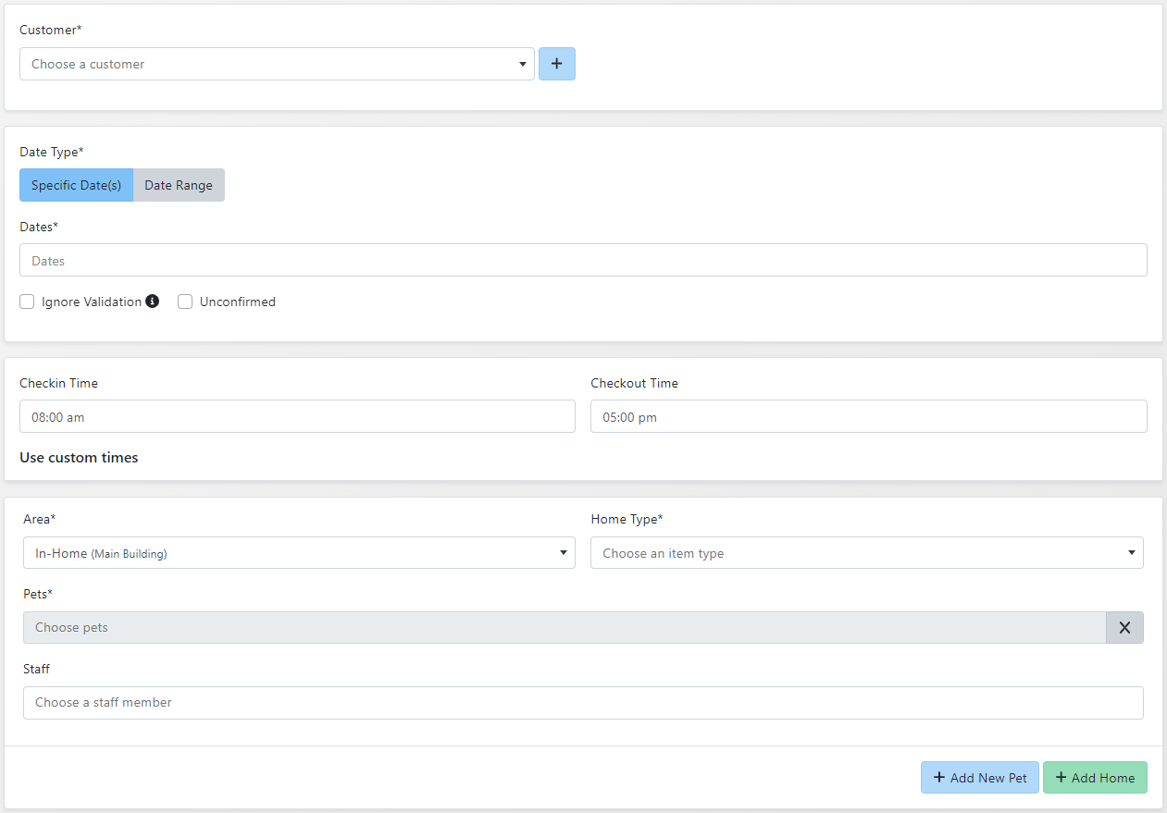Click the plus button to add customer
Screen dimensions: 1167x813
point(556,64)
